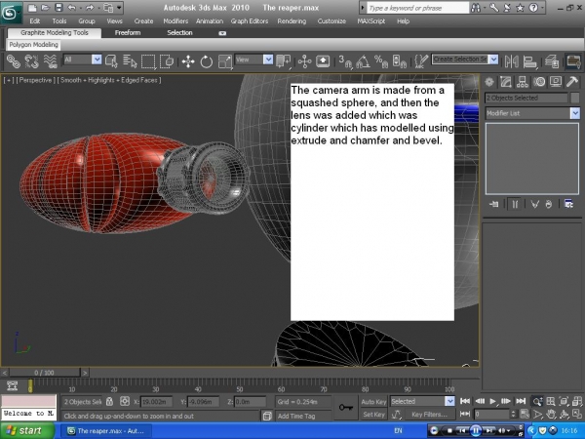Click the Auto Key button
Screen dimensions: 585x439
tap(373, 402)
